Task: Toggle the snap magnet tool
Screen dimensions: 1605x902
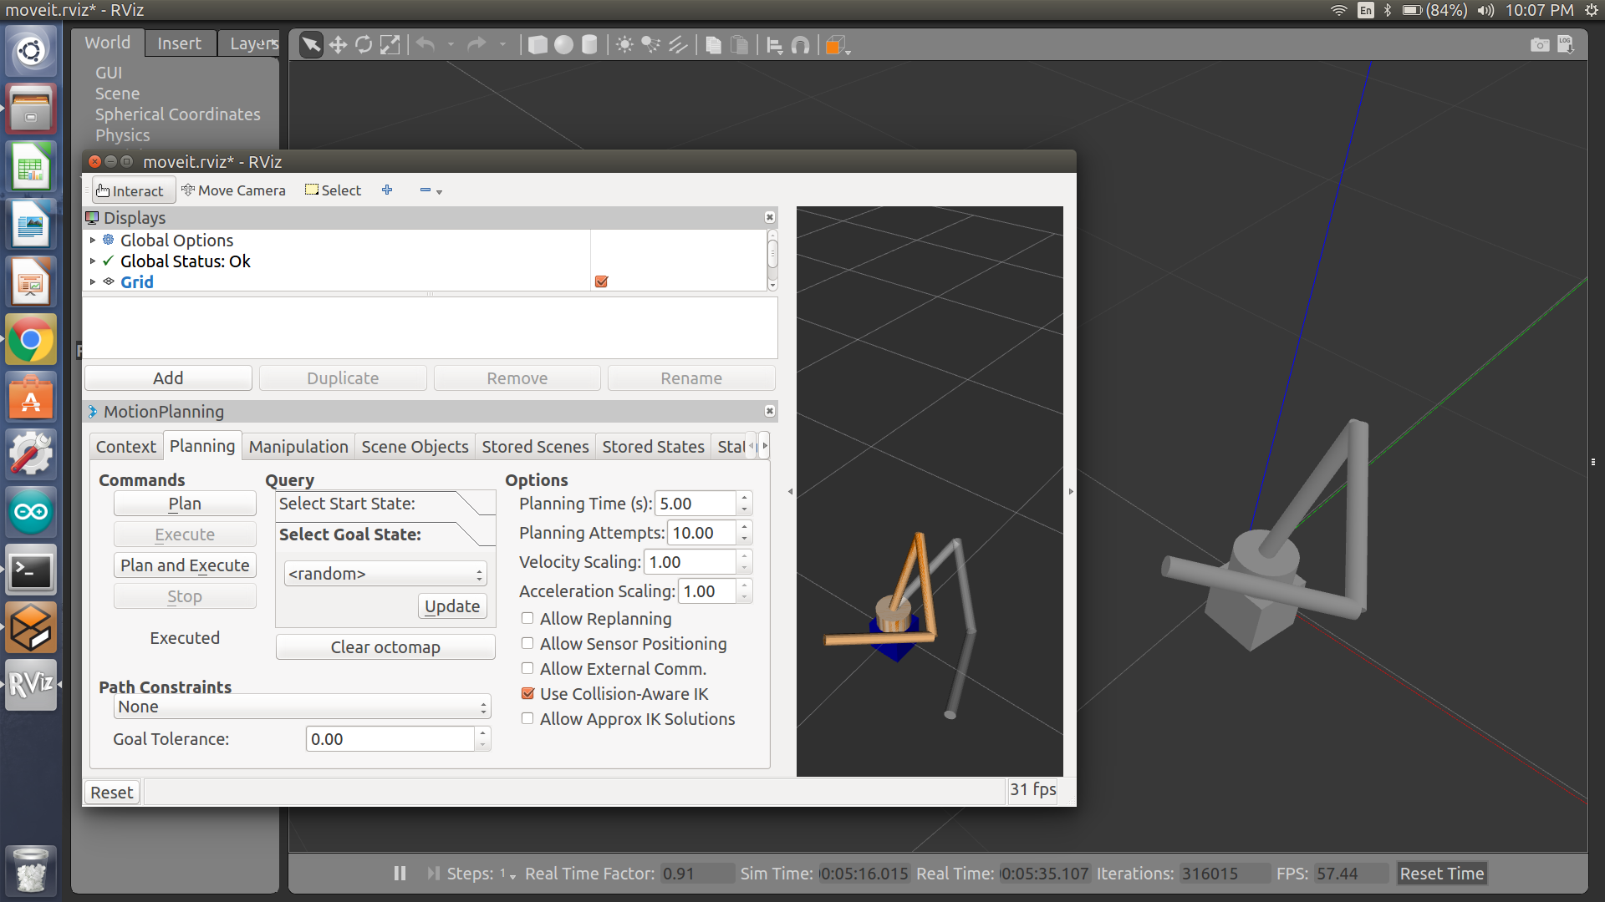Action: pyautogui.click(x=800, y=45)
